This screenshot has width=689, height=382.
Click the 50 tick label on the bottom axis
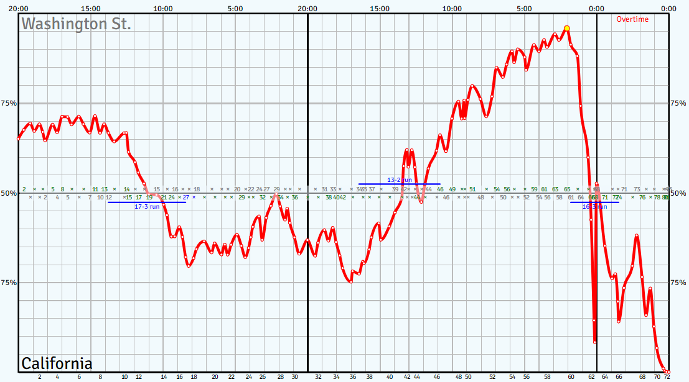pyautogui.click(x=468, y=377)
